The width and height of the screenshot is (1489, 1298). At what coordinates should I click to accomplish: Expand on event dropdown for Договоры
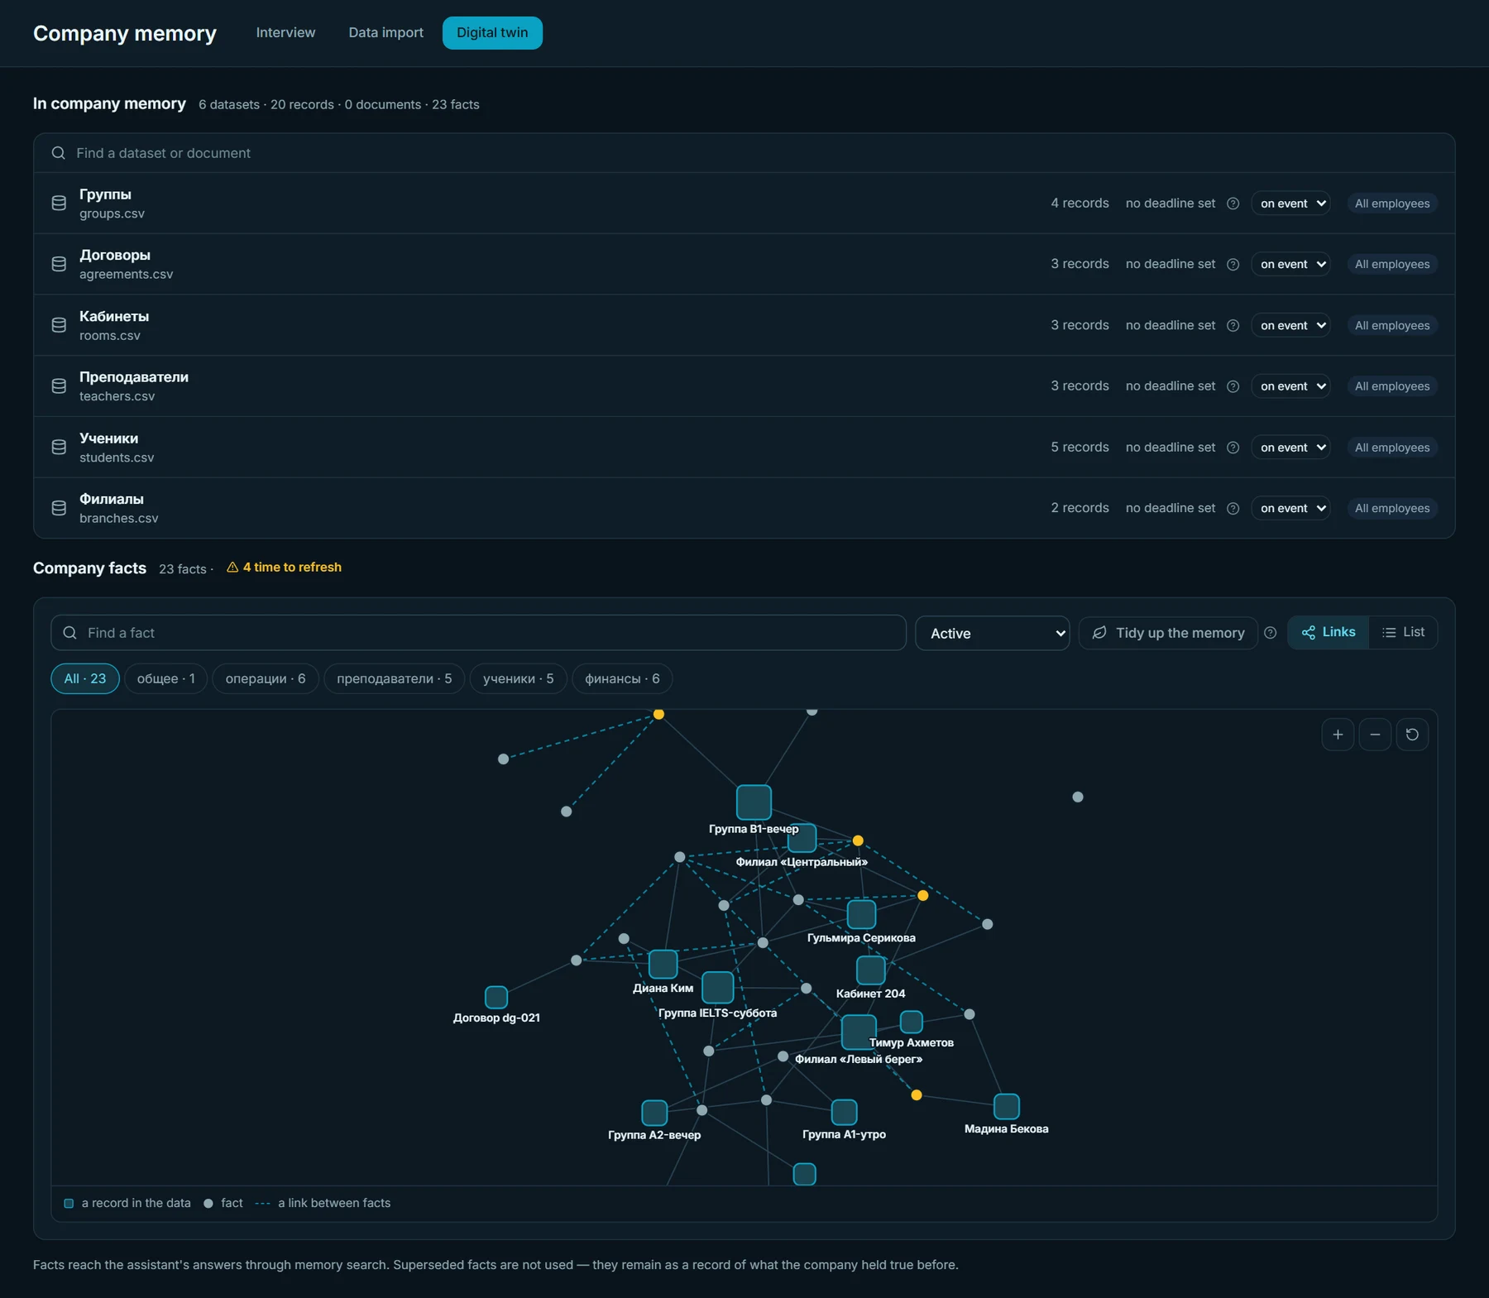(1290, 264)
